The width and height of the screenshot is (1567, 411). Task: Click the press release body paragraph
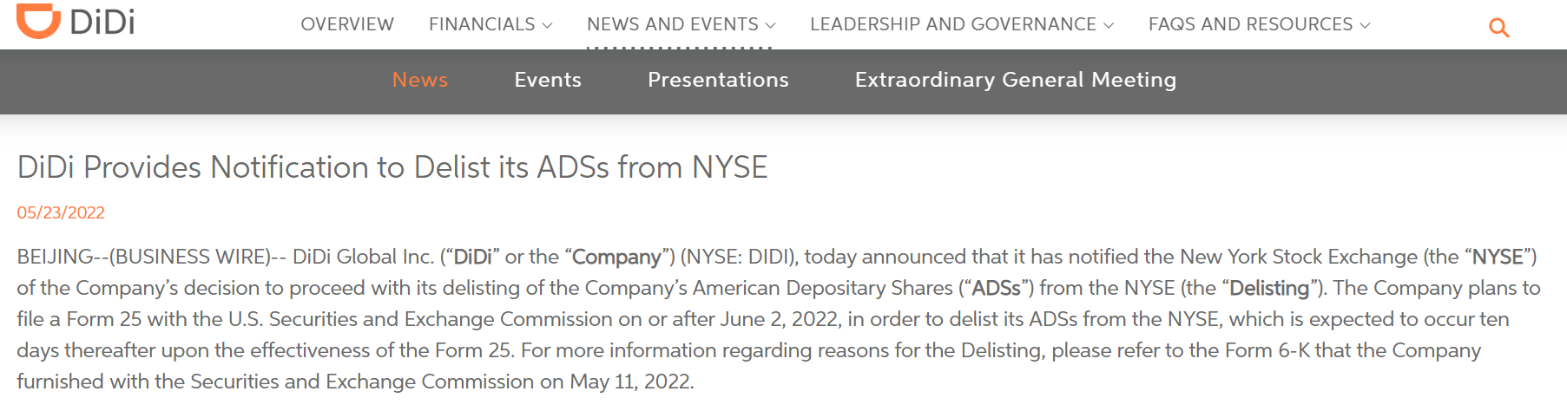(x=779, y=319)
